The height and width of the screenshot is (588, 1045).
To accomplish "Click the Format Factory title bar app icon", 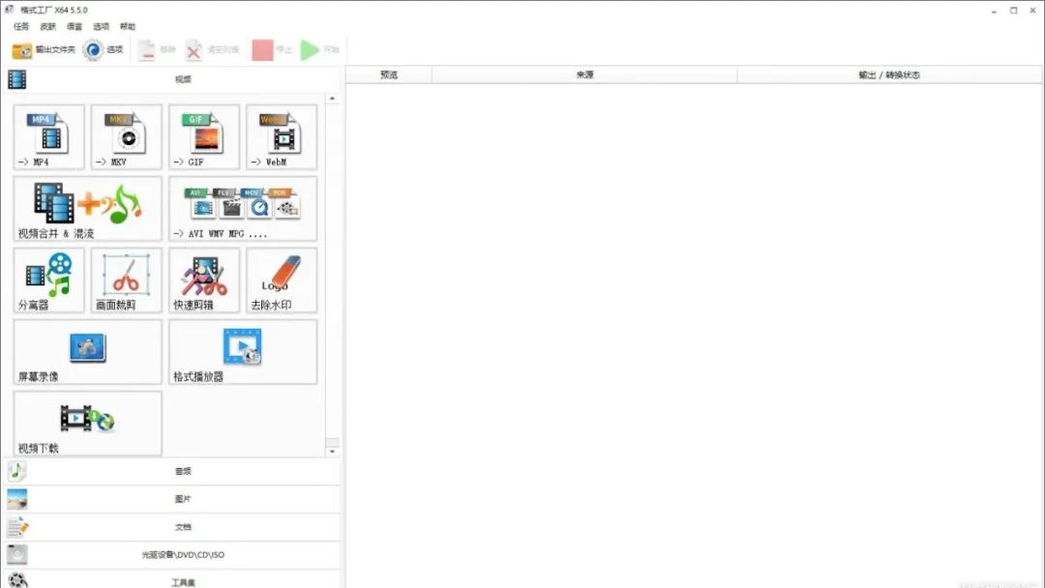I will click(10, 10).
